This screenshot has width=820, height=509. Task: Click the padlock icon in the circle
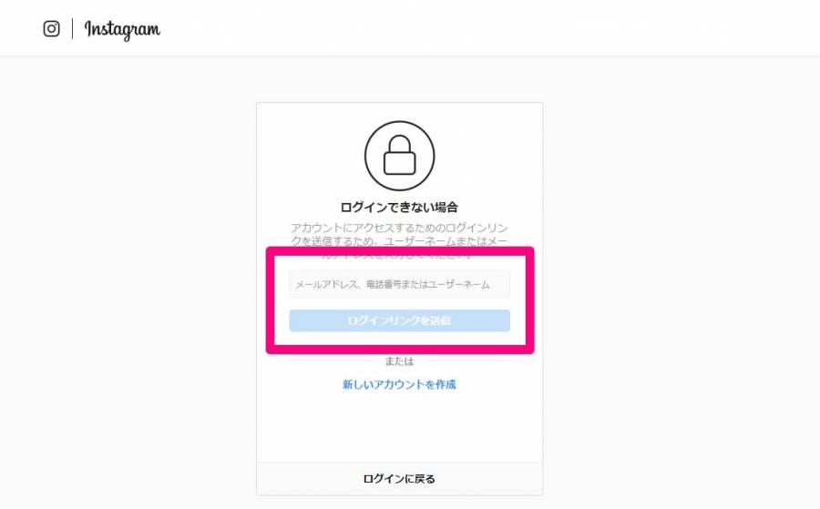(400, 156)
